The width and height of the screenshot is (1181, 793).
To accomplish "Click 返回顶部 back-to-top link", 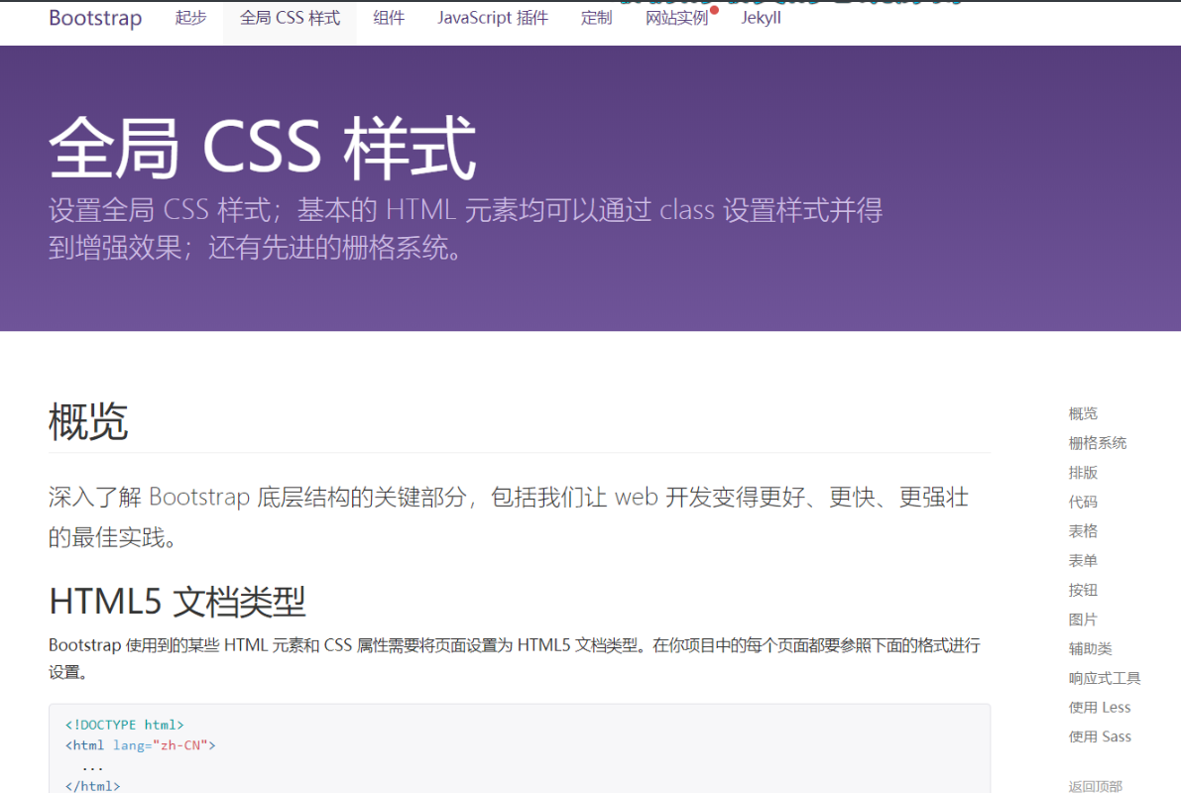I will coord(1095,785).
